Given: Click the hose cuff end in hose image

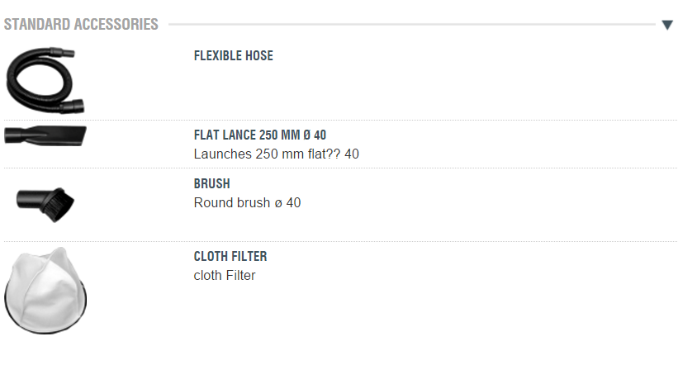Looking at the screenshot, I should (72, 107).
